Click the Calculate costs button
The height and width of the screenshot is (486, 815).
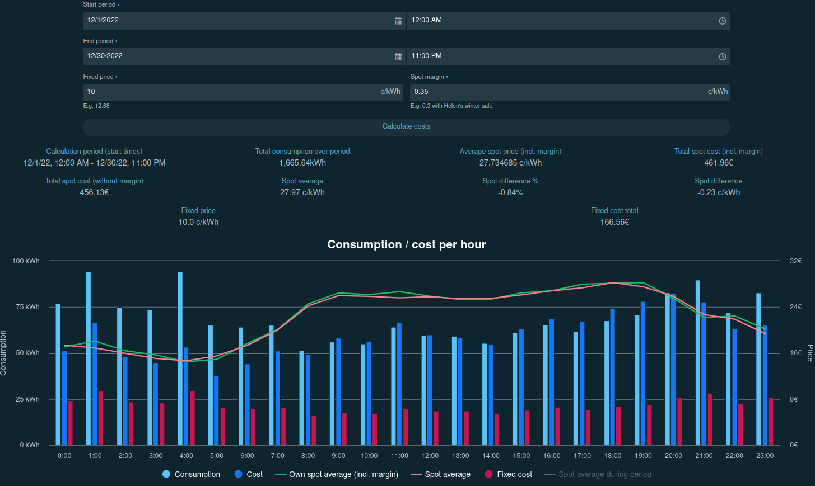click(x=406, y=126)
